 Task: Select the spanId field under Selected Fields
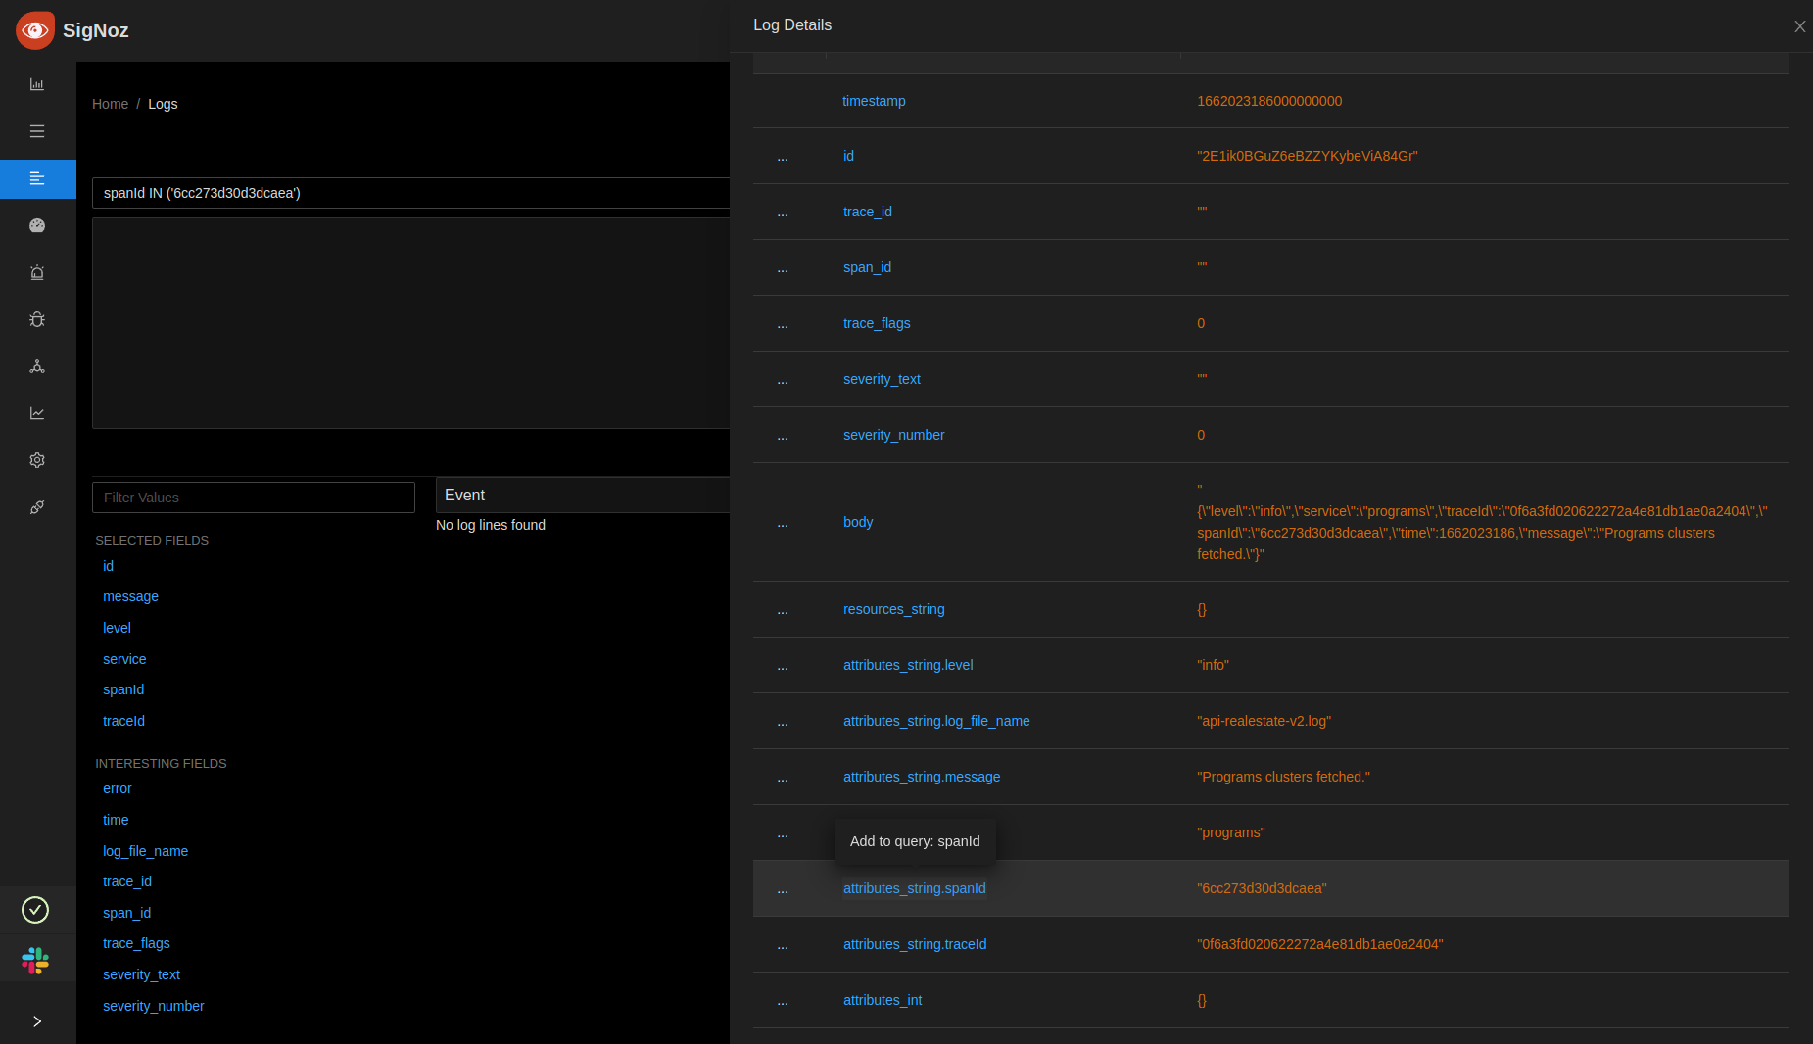point(123,689)
